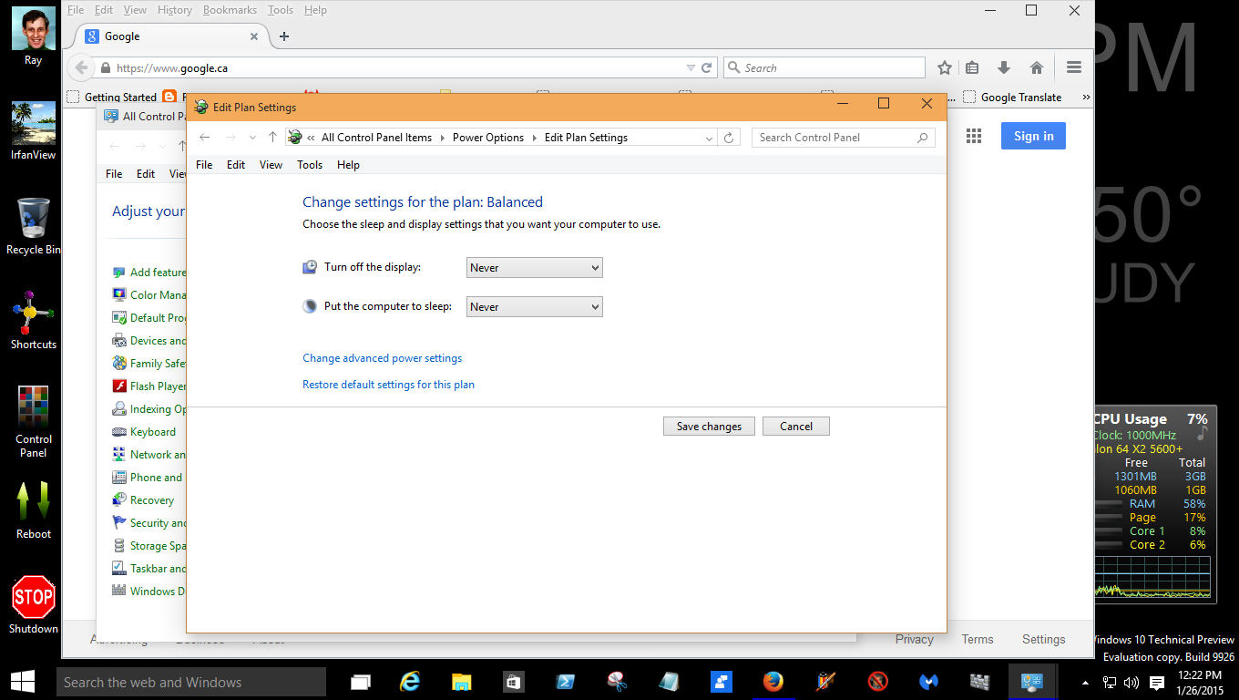The width and height of the screenshot is (1239, 700).
Task: Bookmark this page with the star icon
Action: [x=945, y=67]
